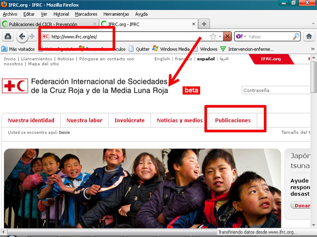
Task: Click the Mapa del sitio link
Action: point(44,64)
